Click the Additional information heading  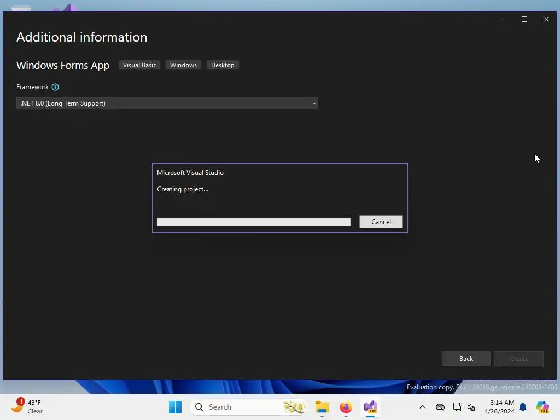[82, 37]
